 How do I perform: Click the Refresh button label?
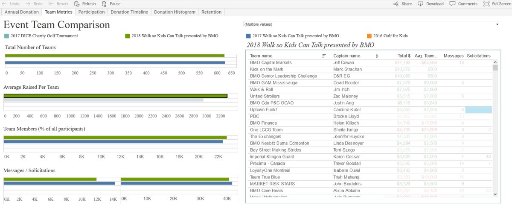(x=89, y=4)
